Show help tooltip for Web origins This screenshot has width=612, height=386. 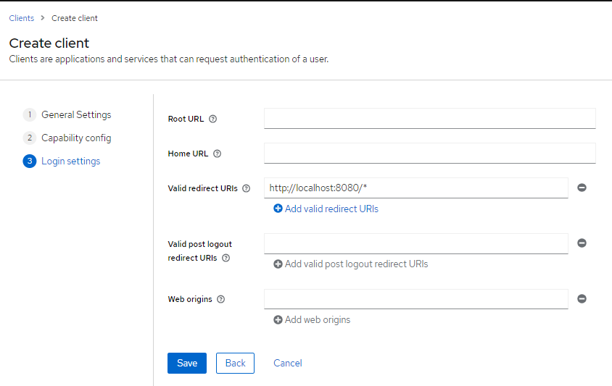221,299
